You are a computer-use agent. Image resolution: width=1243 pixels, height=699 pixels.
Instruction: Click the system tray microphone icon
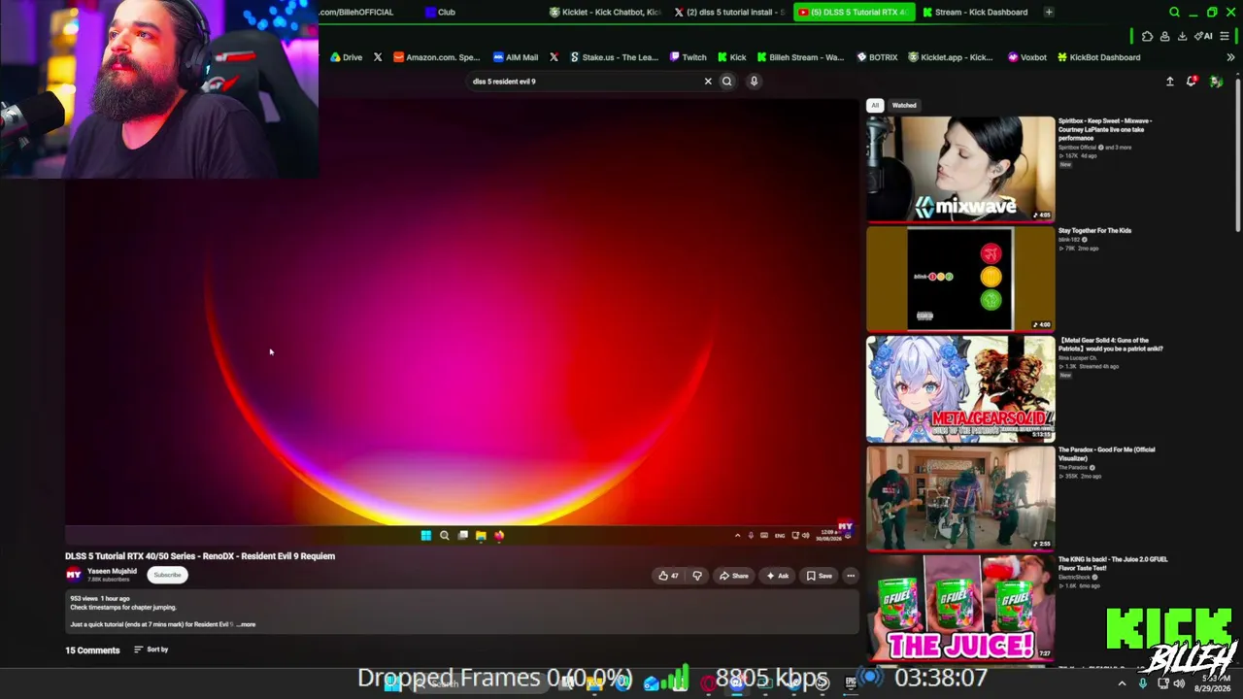click(1143, 683)
